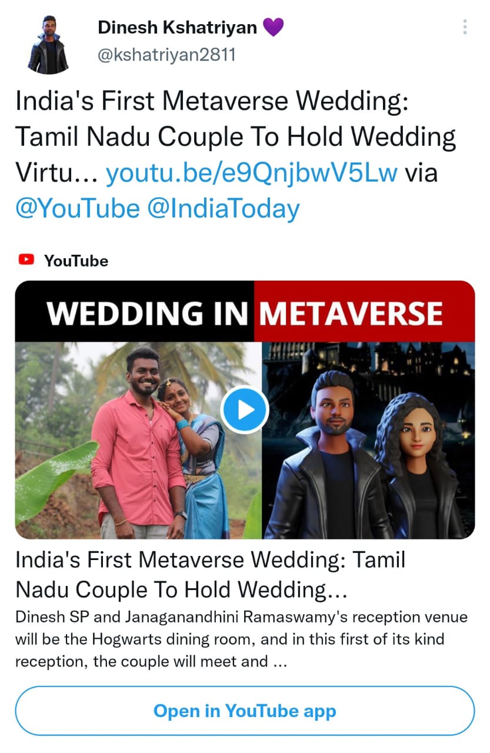This screenshot has width=490, height=753.
Task: Tap the card description about Hogwarts dining room
Action: pos(241,639)
